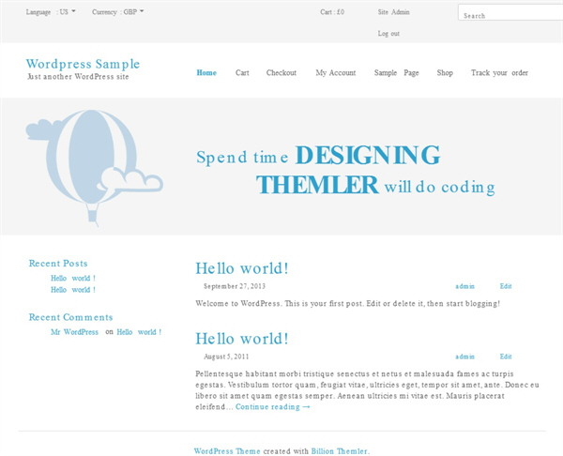The height and width of the screenshot is (456, 563).
Task: Select Track your order in navigation
Action: click(x=499, y=72)
